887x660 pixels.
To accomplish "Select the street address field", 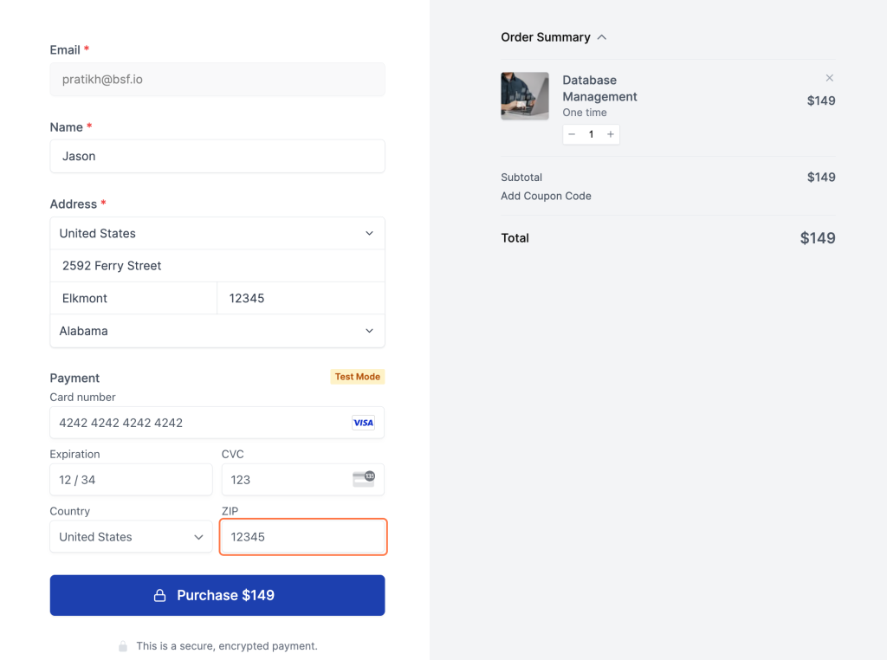I will click(x=217, y=266).
